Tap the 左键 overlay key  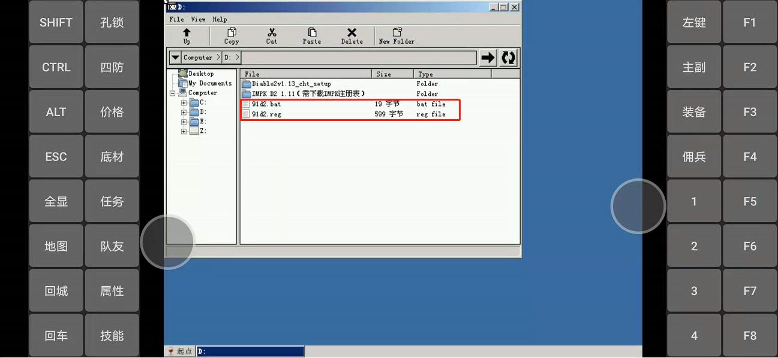(x=694, y=22)
